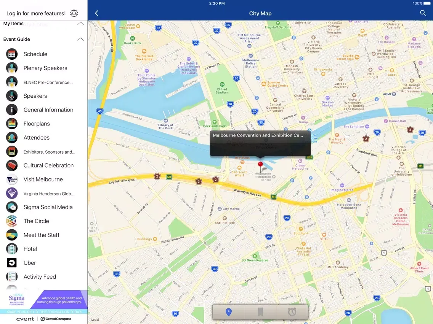The height and width of the screenshot is (324, 433).
Task: Click the SAE Institute map marker
Action: 225,219
